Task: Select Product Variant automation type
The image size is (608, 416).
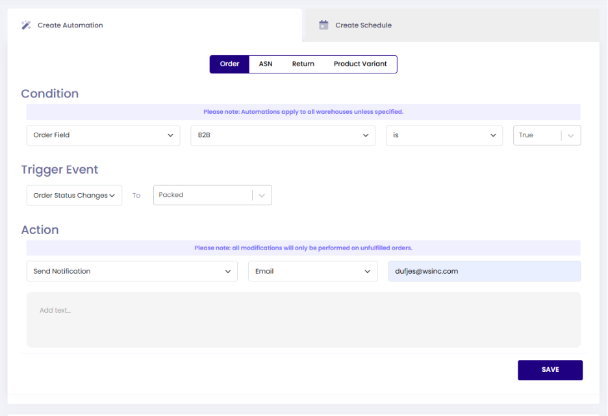Action: [x=360, y=64]
